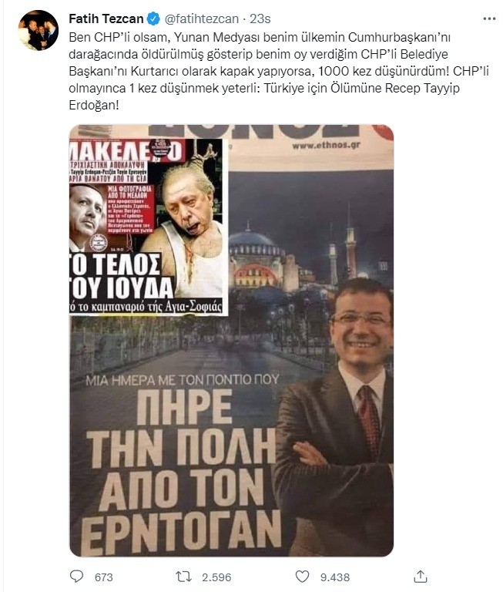
Task: Click the 2.596 retweet count
Action: click(x=216, y=577)
